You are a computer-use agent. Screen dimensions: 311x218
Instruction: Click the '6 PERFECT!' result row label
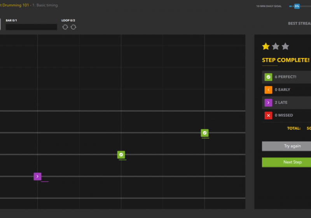coord(285,77)
